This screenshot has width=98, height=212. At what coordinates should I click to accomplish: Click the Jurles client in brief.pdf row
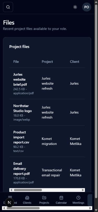tap(74, 84)
